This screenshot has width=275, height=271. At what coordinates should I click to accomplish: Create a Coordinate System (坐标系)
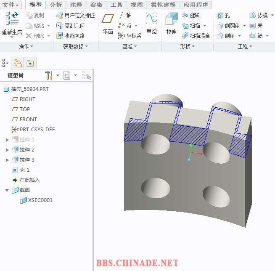point(130,36)
